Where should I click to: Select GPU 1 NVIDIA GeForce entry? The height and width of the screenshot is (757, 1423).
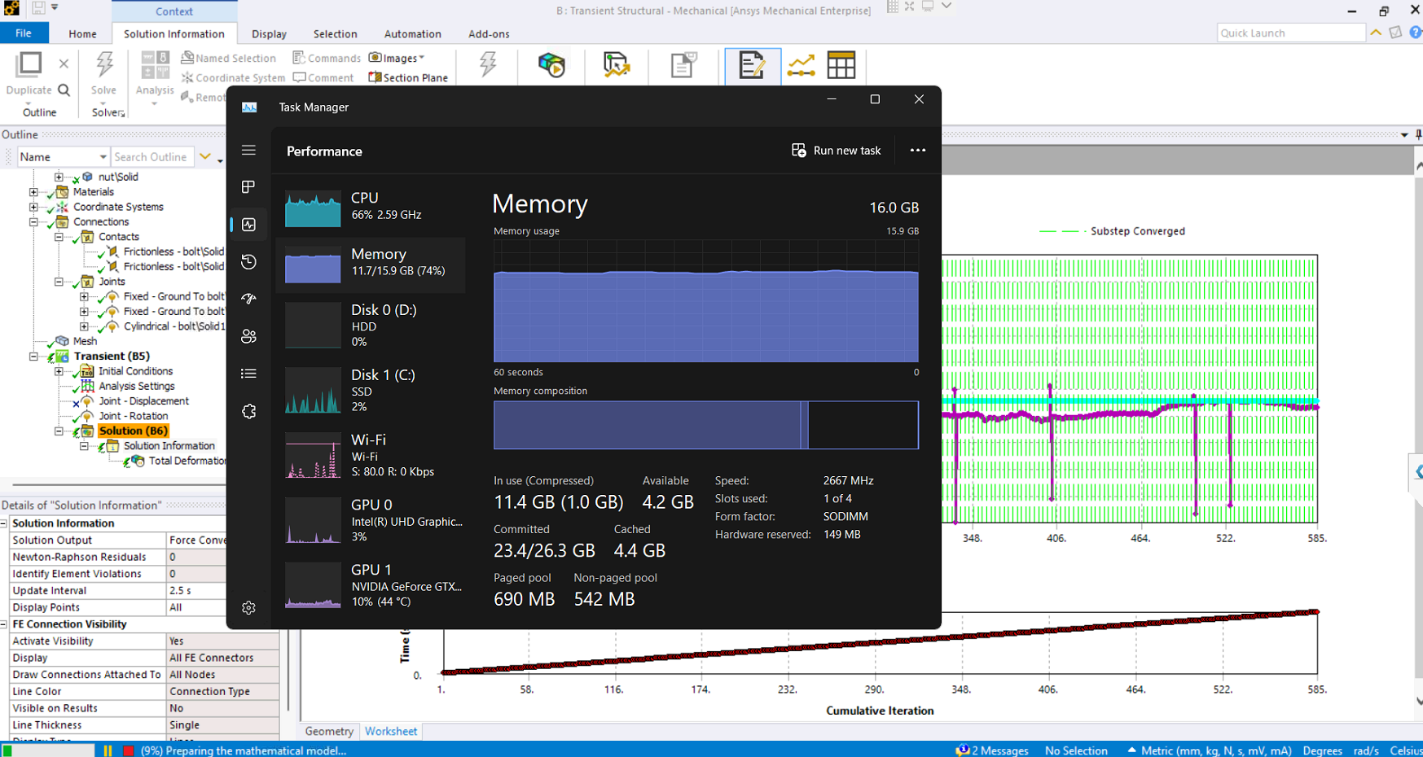click(371, 585)
